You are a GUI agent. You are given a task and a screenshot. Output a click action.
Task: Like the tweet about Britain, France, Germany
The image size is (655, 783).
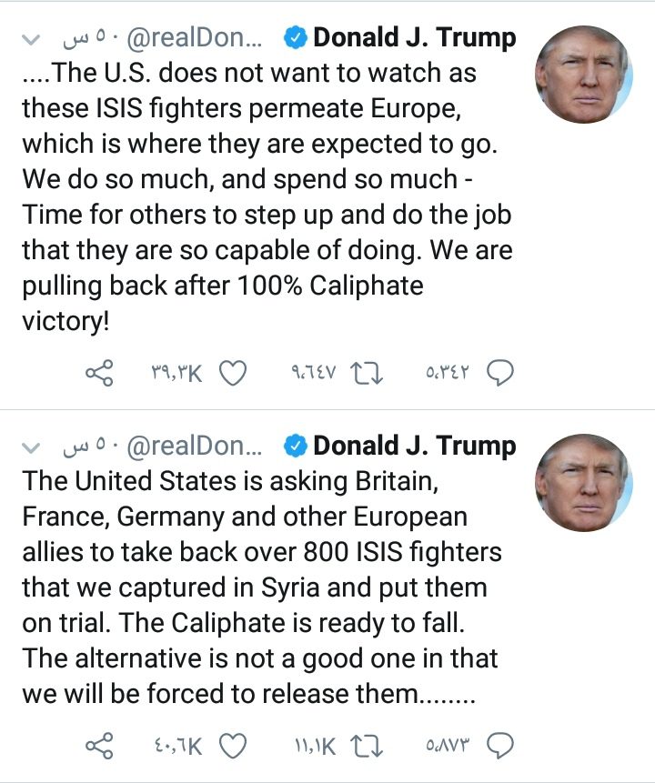click(x=235, y=747)
